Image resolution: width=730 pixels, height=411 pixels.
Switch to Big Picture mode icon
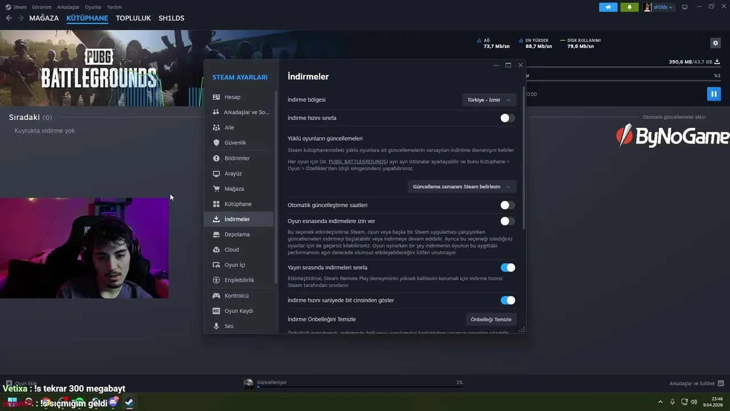tap(685, 7)
